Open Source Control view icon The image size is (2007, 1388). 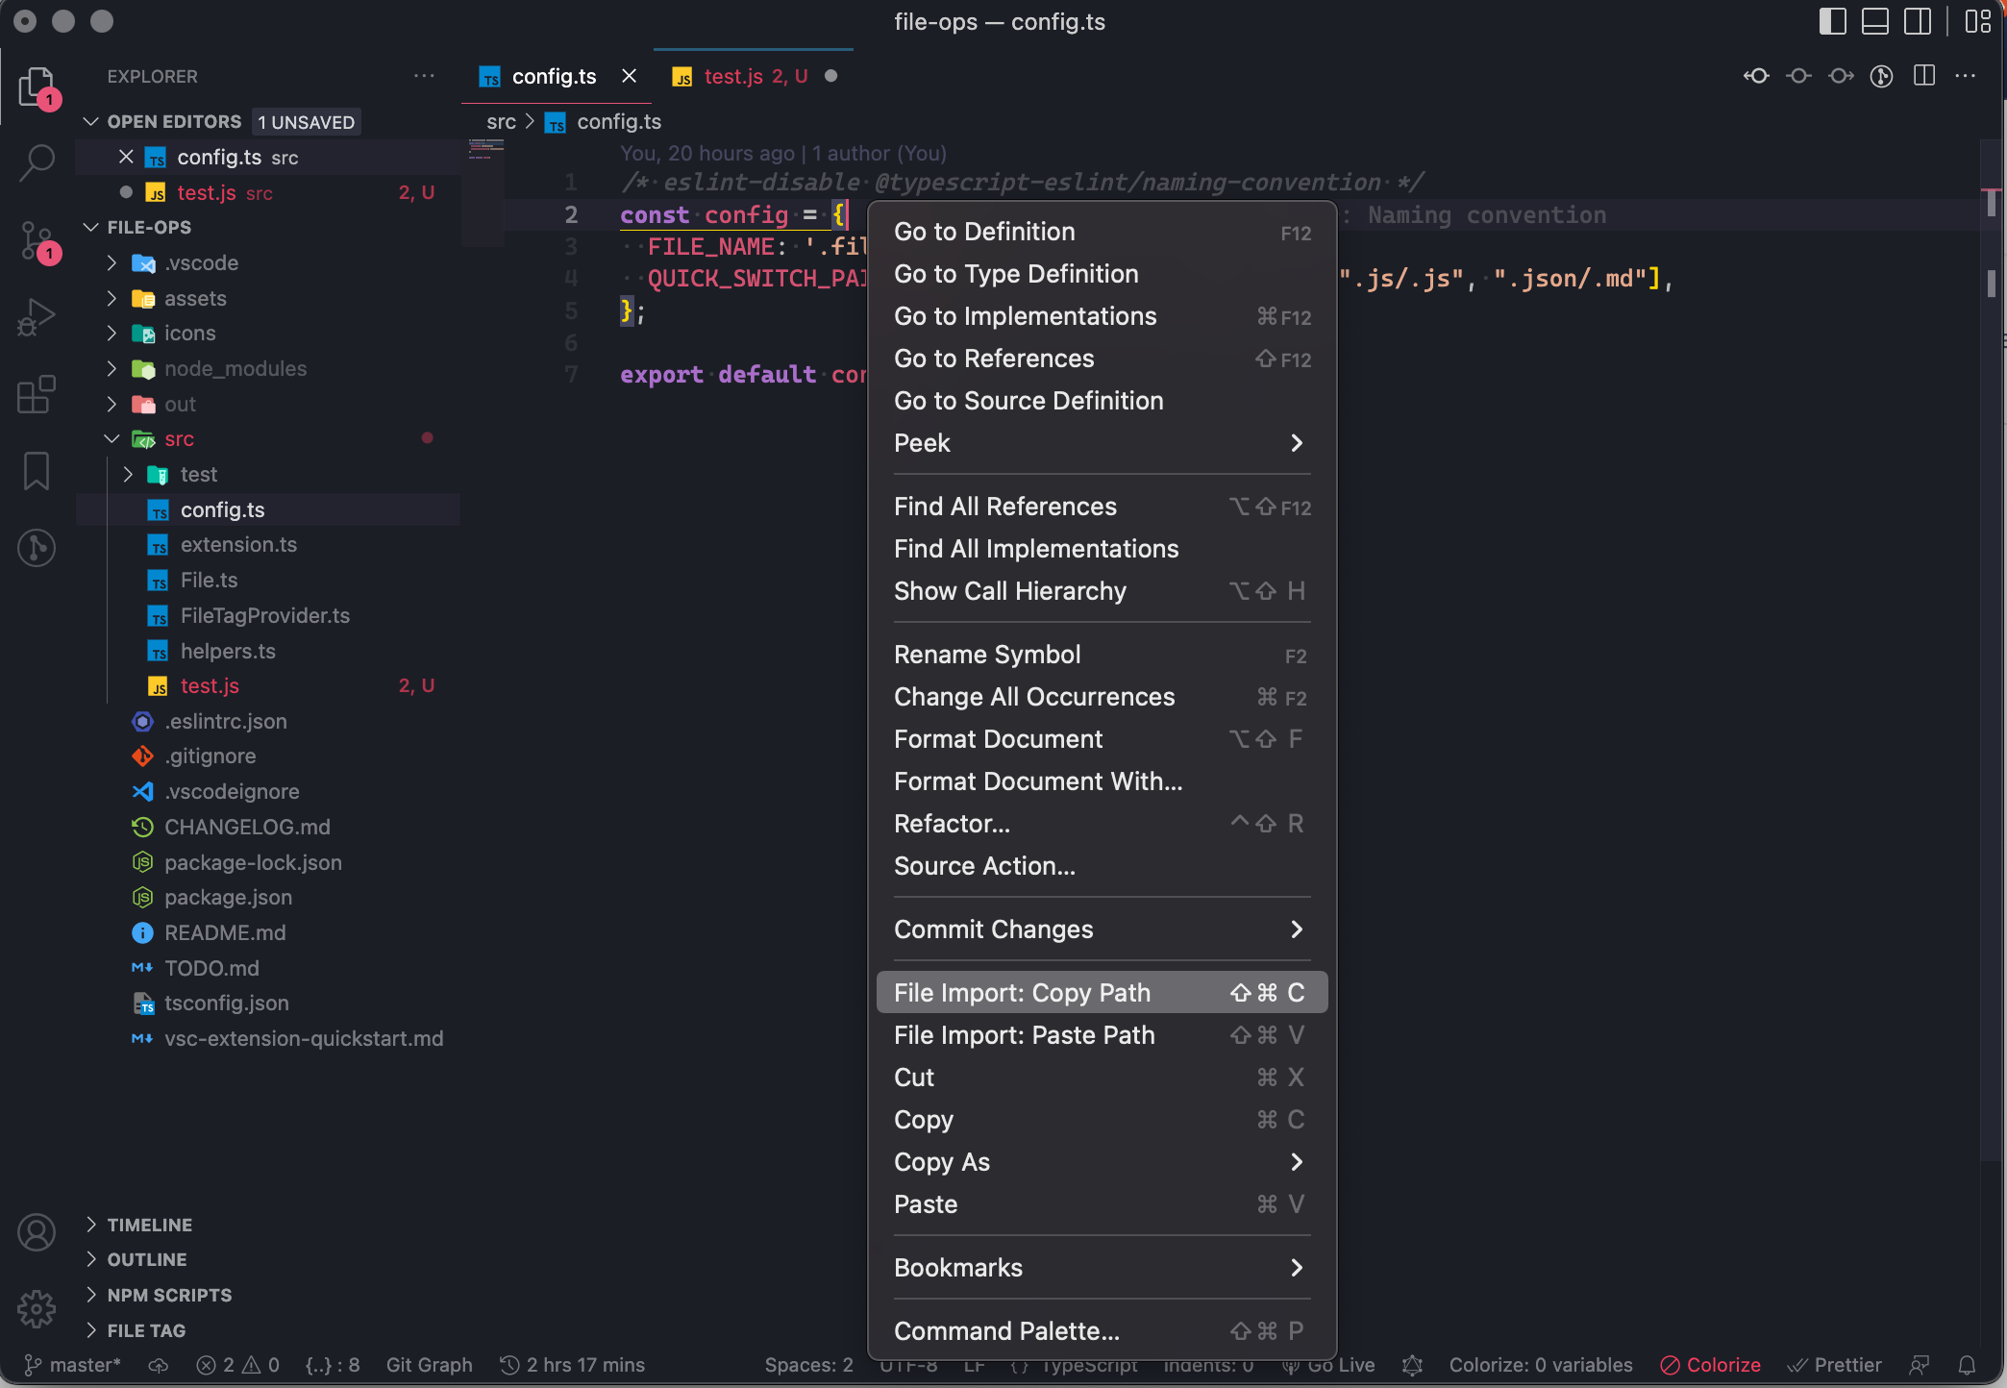pos(37,240)
